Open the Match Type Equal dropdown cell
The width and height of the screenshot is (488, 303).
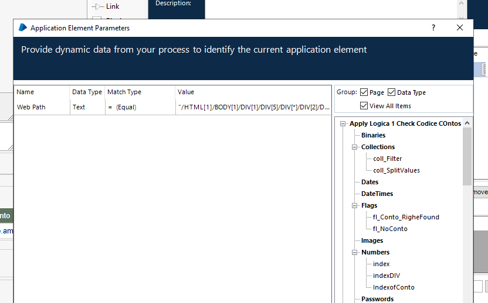139,107
